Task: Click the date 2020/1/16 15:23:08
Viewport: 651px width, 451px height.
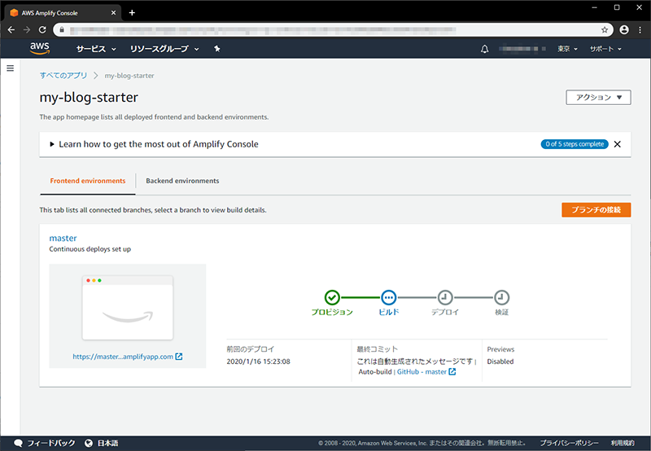Action: point(258,361)
